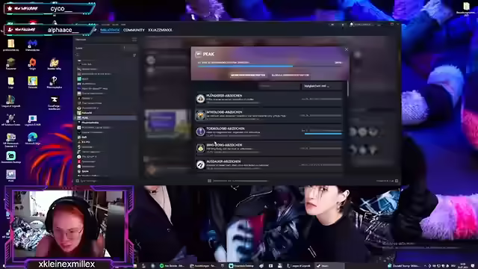Screen dimensions: 478x269
Task: Open the Mykologie-Abzeichen achievement badge
Action: tap(200, 115)
